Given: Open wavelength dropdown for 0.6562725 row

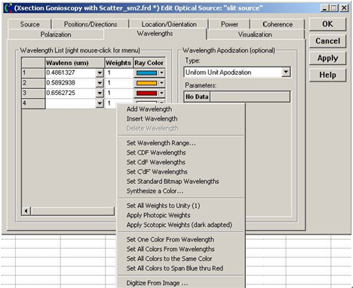Looking at the screenshot, I should pos(100,93).
